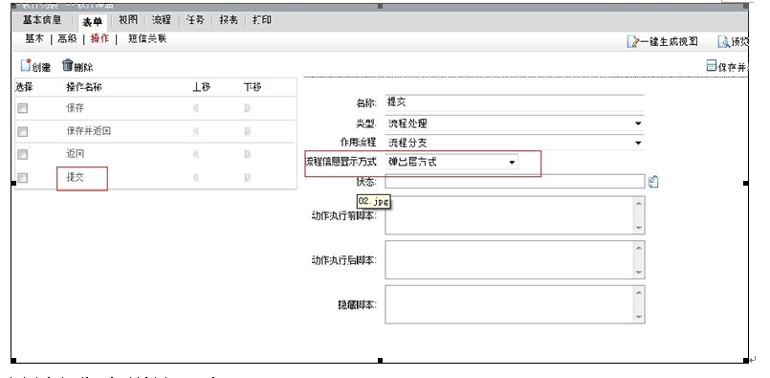Click the 操作名称 column header
This screenshot has height=378, width=770.
click(84, 87)
